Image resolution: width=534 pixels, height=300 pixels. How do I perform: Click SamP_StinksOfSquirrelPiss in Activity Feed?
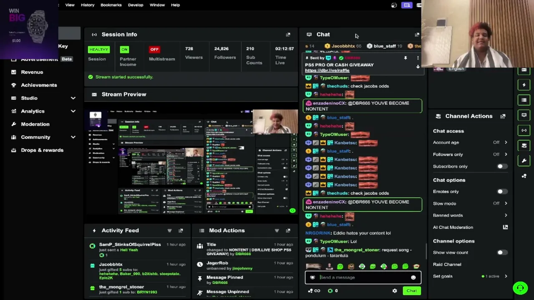(130, 245)
